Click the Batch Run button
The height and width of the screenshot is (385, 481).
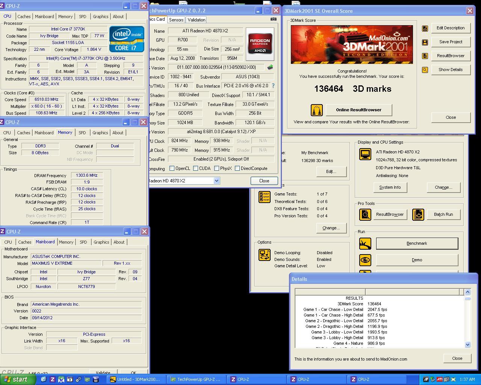[443, 215]
